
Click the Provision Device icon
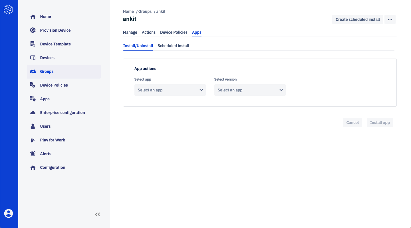click(x=33, y=30)
